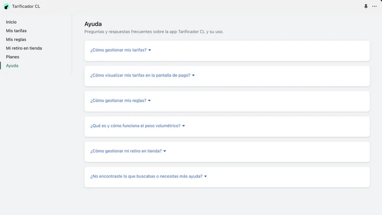
Task: Open the ¿Cómo gestionar mis tarifas? question
Action: [118, 50]
